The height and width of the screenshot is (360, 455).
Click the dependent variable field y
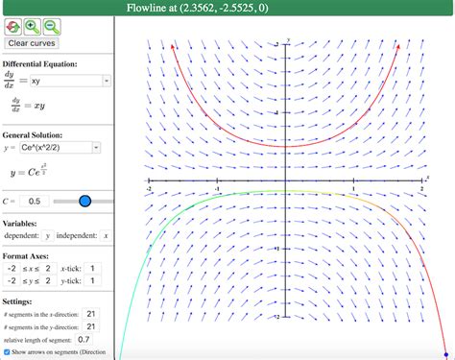click(48, 236)
